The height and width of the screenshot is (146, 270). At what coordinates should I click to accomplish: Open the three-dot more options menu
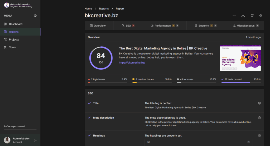coord(234,15)
